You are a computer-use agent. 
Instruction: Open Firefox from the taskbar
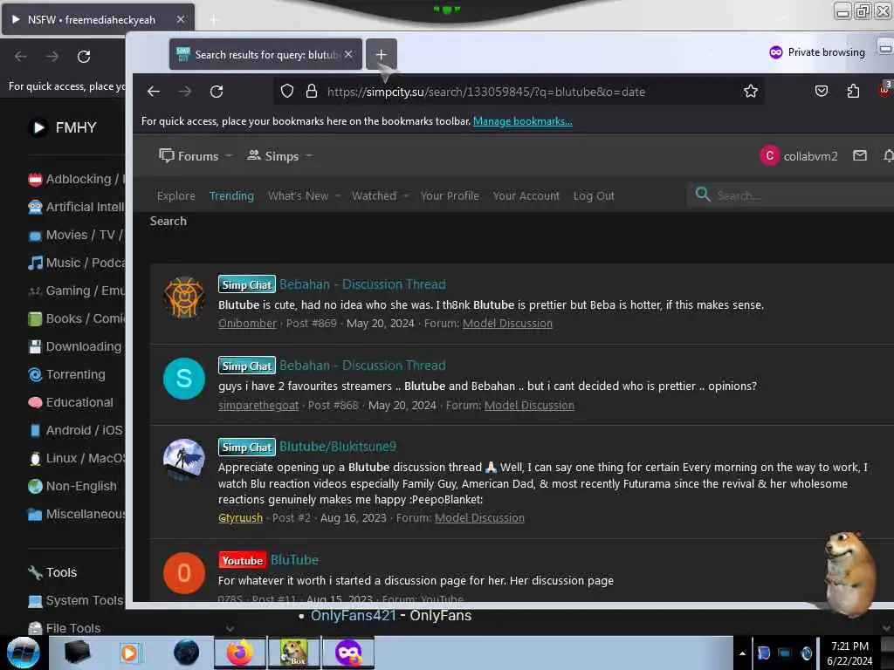click(239, 653)
